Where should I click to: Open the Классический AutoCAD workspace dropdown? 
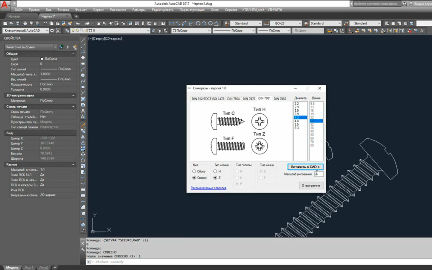click(x=26, y=30)
